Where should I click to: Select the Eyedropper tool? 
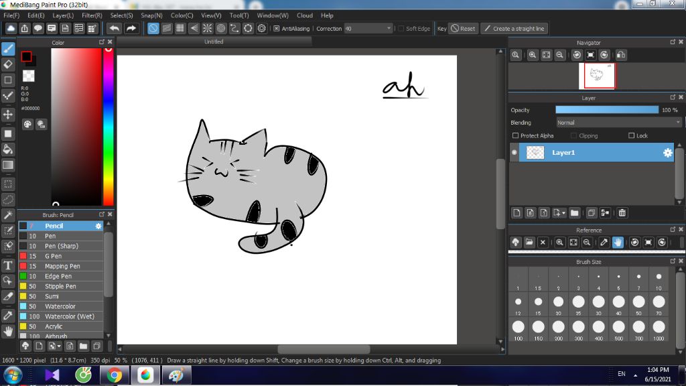[x=8, y=316]
